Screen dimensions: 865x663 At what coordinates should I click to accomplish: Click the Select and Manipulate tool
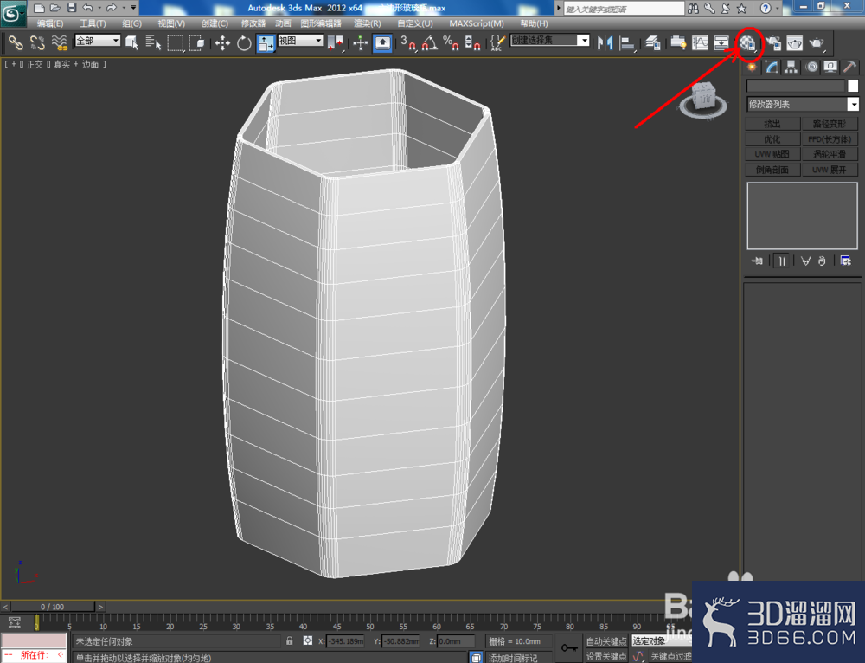[x=360, y=42]
